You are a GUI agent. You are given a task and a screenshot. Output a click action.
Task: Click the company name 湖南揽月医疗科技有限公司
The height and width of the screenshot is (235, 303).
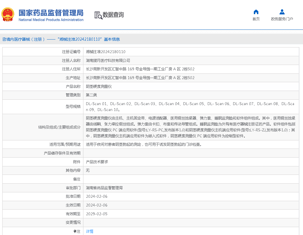108,60
